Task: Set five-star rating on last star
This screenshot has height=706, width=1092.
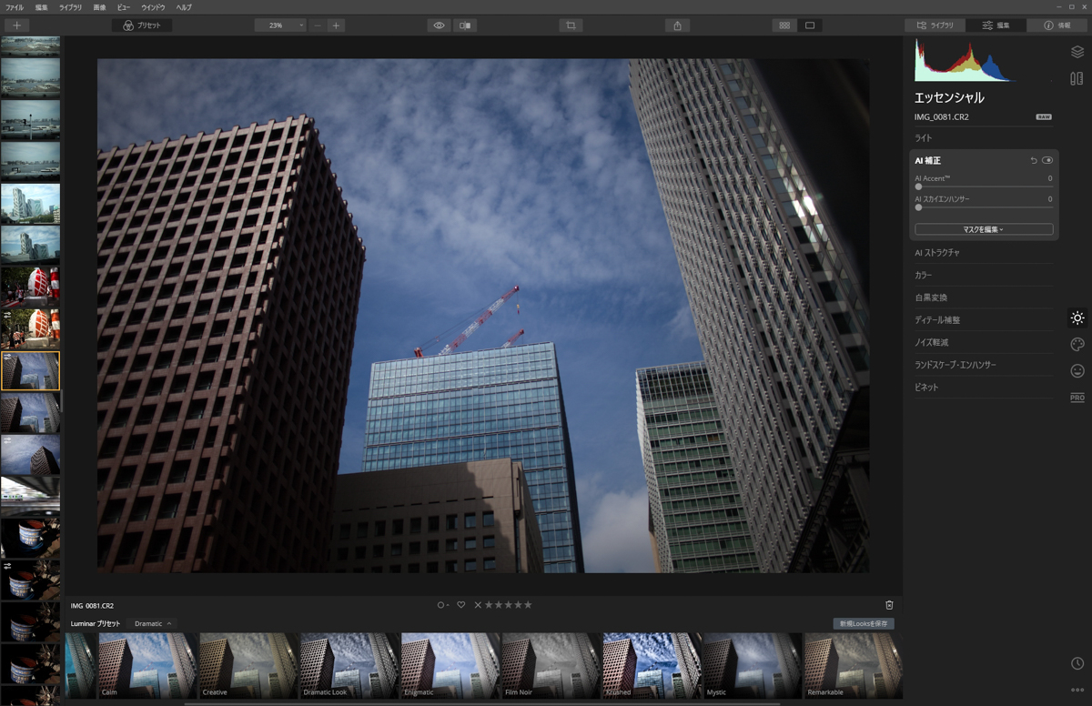Action: point(528,605)
